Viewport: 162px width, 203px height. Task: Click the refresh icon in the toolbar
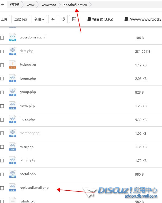(63, 19)
